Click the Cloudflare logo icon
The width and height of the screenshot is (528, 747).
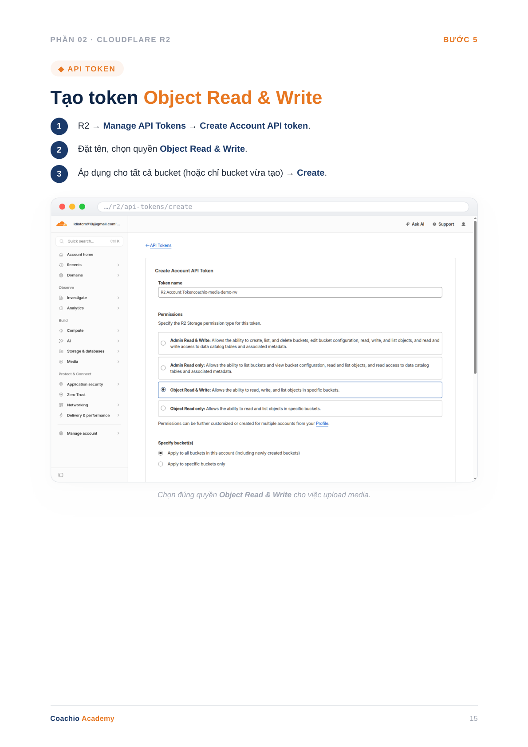[x=62, y=224]
